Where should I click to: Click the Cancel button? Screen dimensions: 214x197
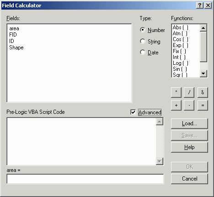point(189,179)
